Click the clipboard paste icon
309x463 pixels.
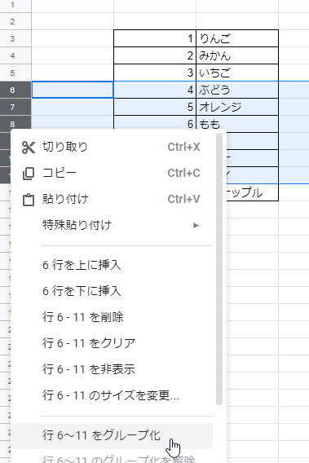pos(29,200)
